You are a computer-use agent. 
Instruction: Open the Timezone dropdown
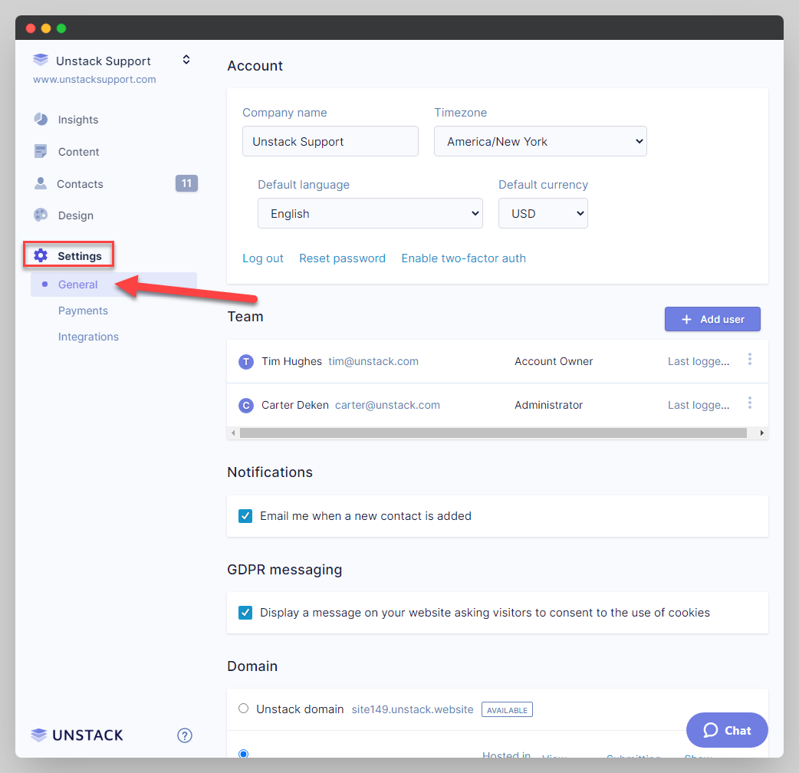(540, 141)
